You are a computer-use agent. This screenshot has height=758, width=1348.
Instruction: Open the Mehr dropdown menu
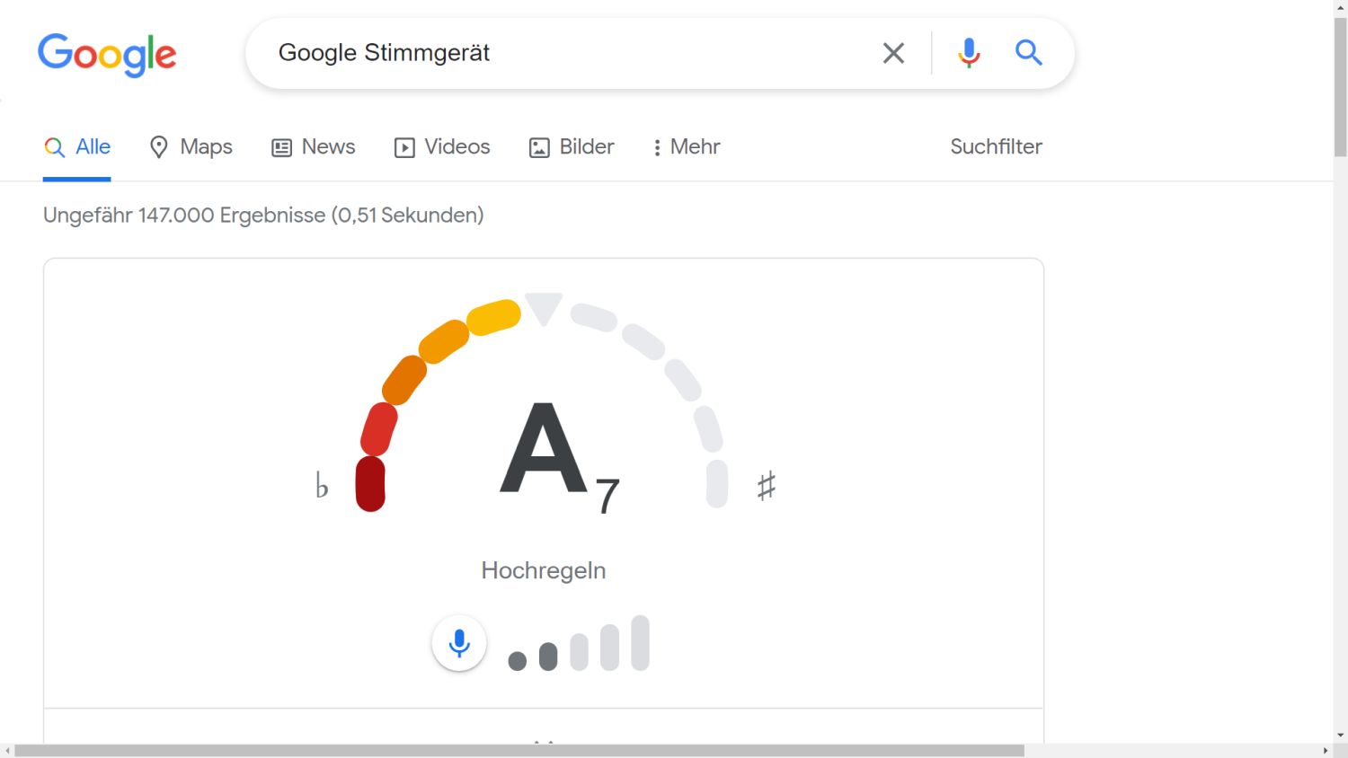687,146
